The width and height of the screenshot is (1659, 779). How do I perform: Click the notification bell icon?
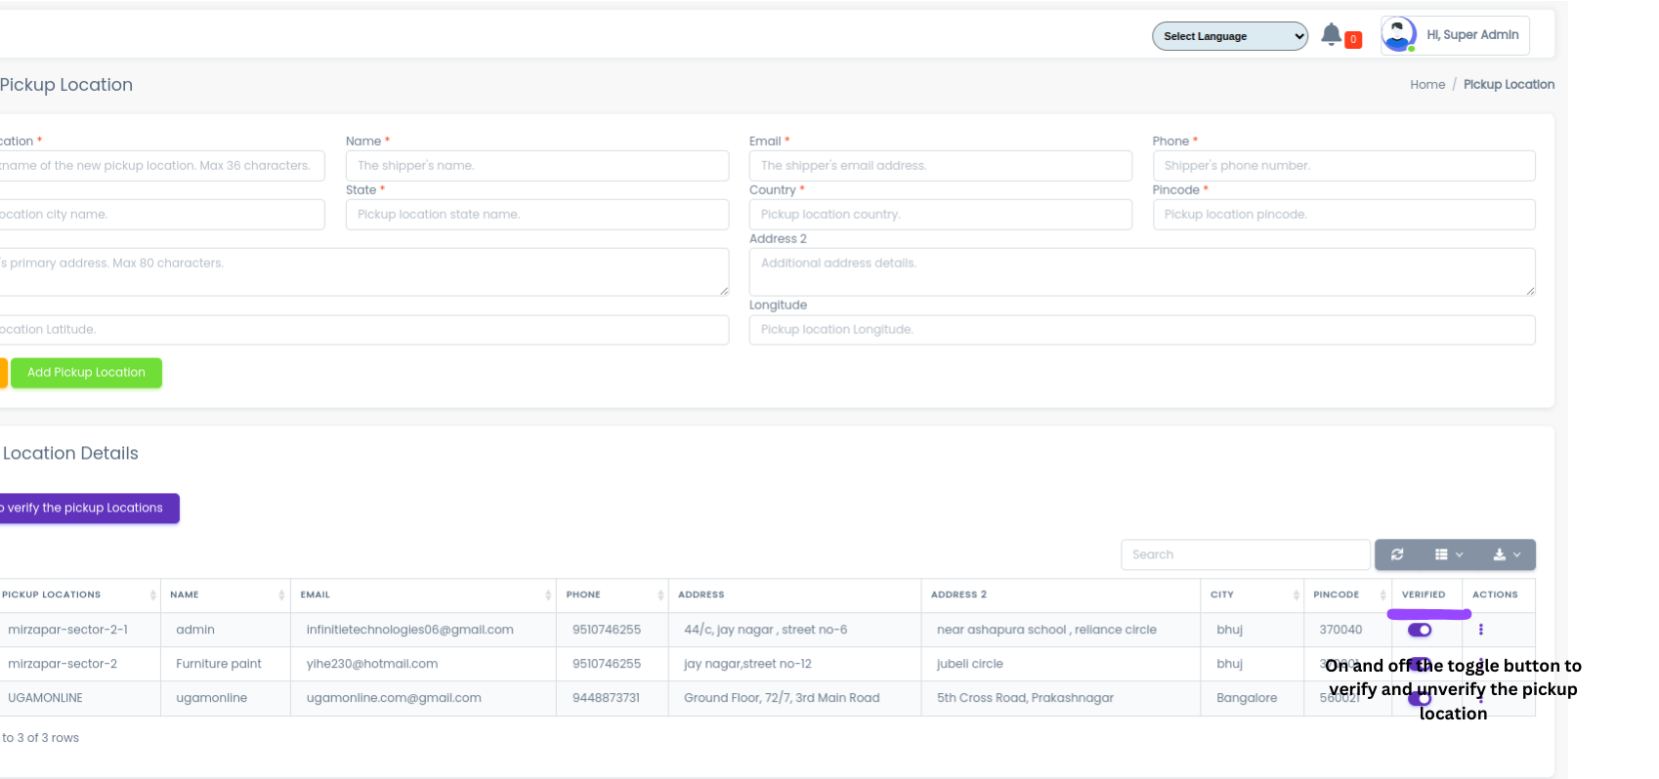pyautogui.click(x=1331, y=35)
